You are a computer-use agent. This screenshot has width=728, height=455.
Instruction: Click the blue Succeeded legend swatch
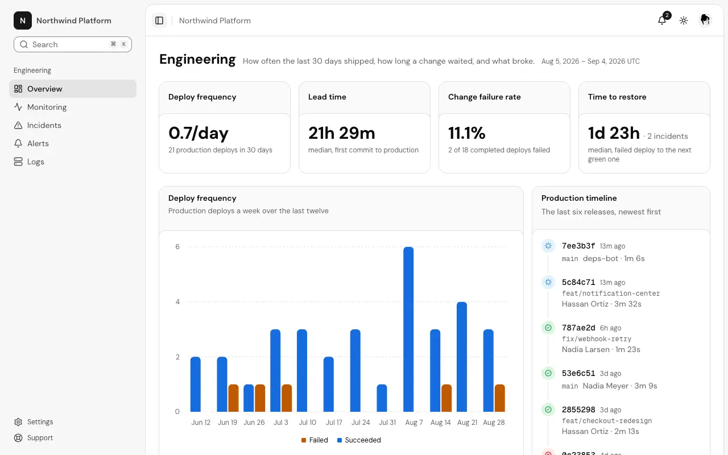[x=340, y=440]
